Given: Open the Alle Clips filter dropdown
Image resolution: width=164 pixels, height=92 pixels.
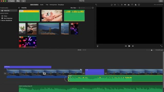Looking at the screenshot, I should click(x=74, y=8).
